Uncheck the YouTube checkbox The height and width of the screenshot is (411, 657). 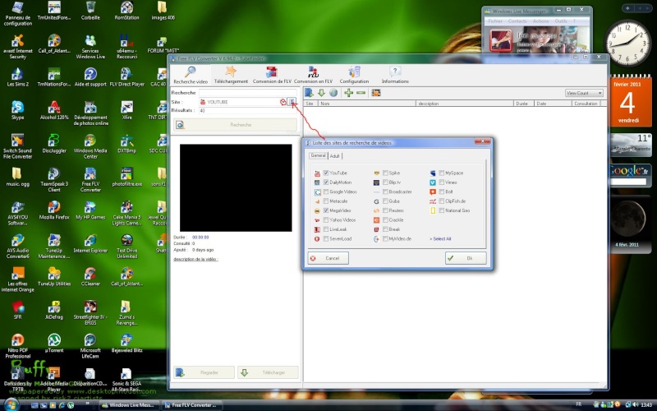pos(325,173)
